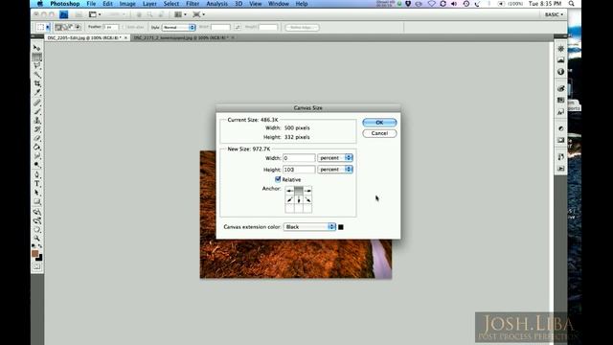Screen dimensions: 613x345
Task: Select the Move tool in the toolbox
Action: click(36, 48)
